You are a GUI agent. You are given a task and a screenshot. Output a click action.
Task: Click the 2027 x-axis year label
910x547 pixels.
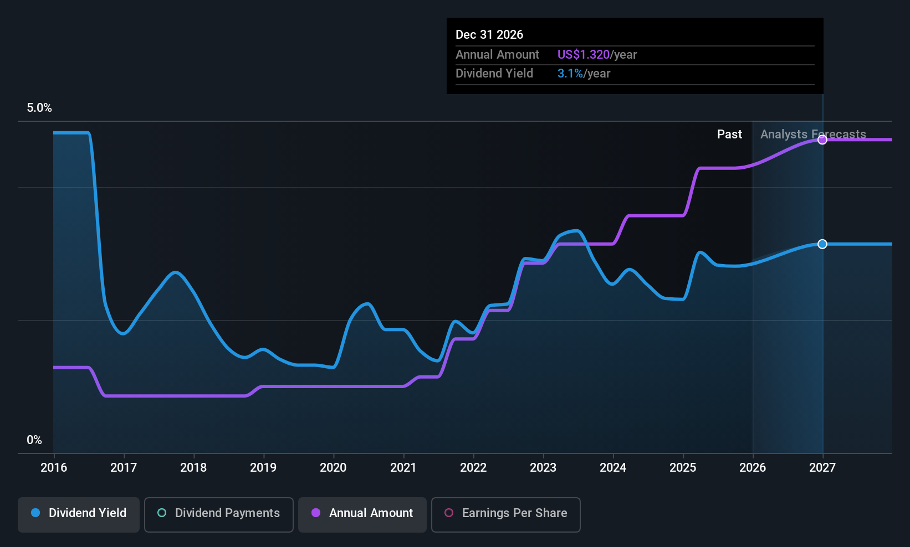pos(822,468)
